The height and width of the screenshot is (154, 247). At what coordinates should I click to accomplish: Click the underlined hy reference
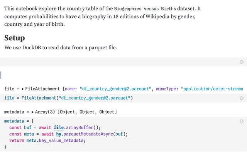tap(59, 134)
